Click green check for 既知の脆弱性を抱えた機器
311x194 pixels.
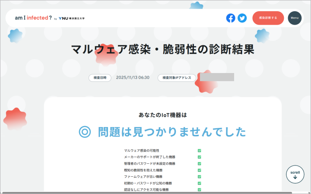200,170
